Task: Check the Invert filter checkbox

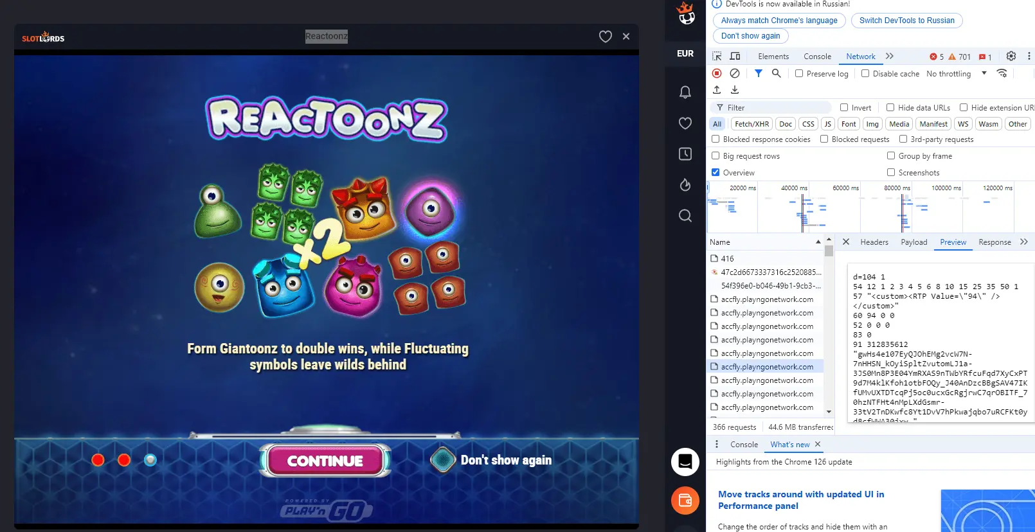Action: tap(844, 107)
